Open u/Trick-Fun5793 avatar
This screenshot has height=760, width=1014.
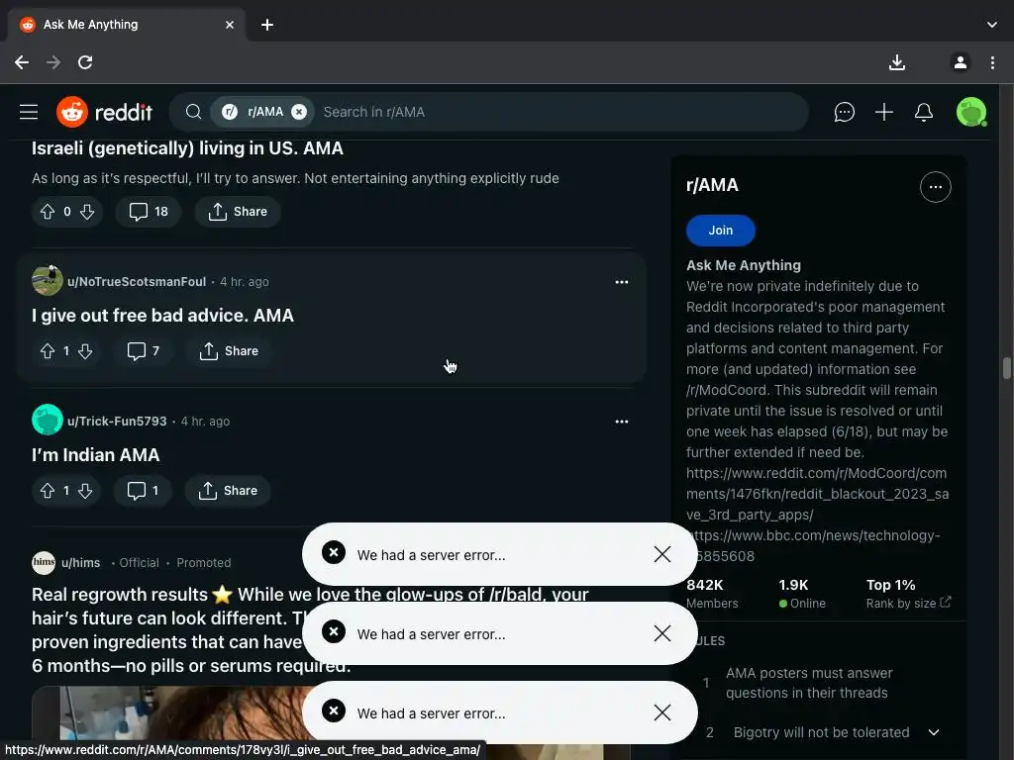tap(48, 420)
